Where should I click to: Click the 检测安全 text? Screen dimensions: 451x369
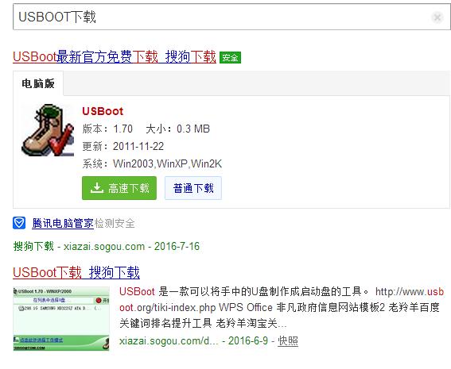115,223
